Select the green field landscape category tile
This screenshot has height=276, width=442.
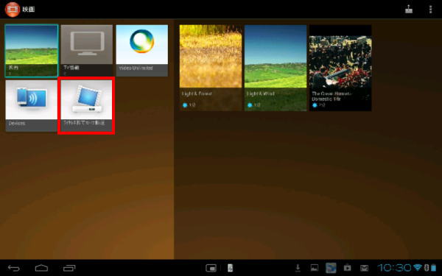point(31,51)
